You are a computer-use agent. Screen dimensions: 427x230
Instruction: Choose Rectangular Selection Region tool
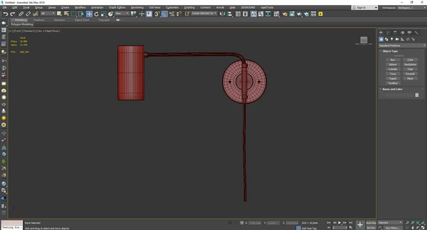[x=74, y=14]
